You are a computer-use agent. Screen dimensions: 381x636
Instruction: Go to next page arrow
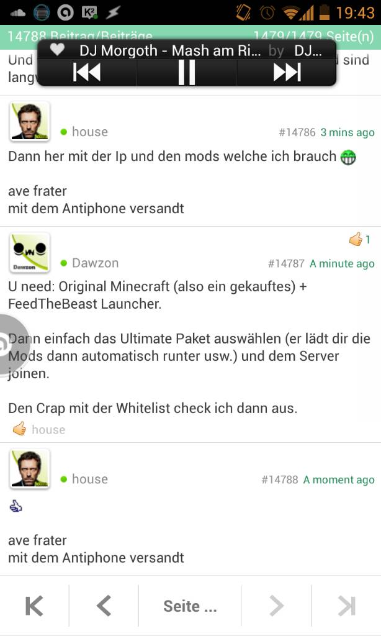click(x=276, y=606)
